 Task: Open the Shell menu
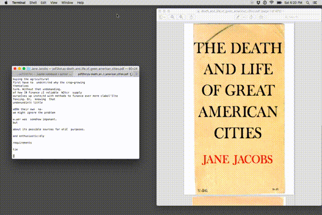click(33, 3)
